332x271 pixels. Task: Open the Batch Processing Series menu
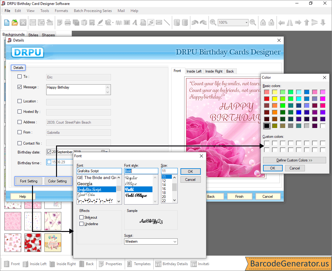point(93,11)
